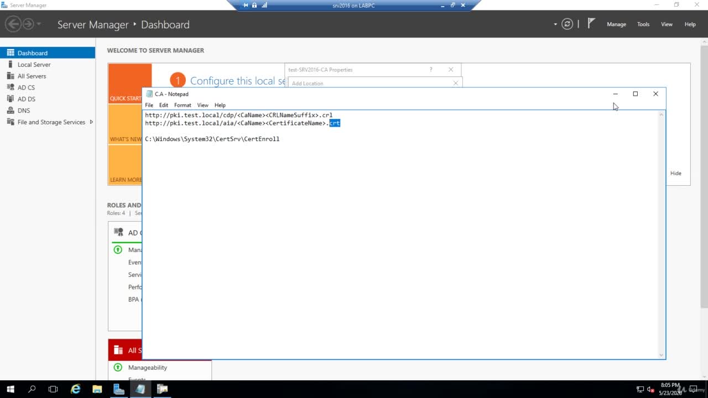This screenshot has height=398, width=708.
Task: Open the AD CS page from its sidebar icon
Action: tap(11, 87)
